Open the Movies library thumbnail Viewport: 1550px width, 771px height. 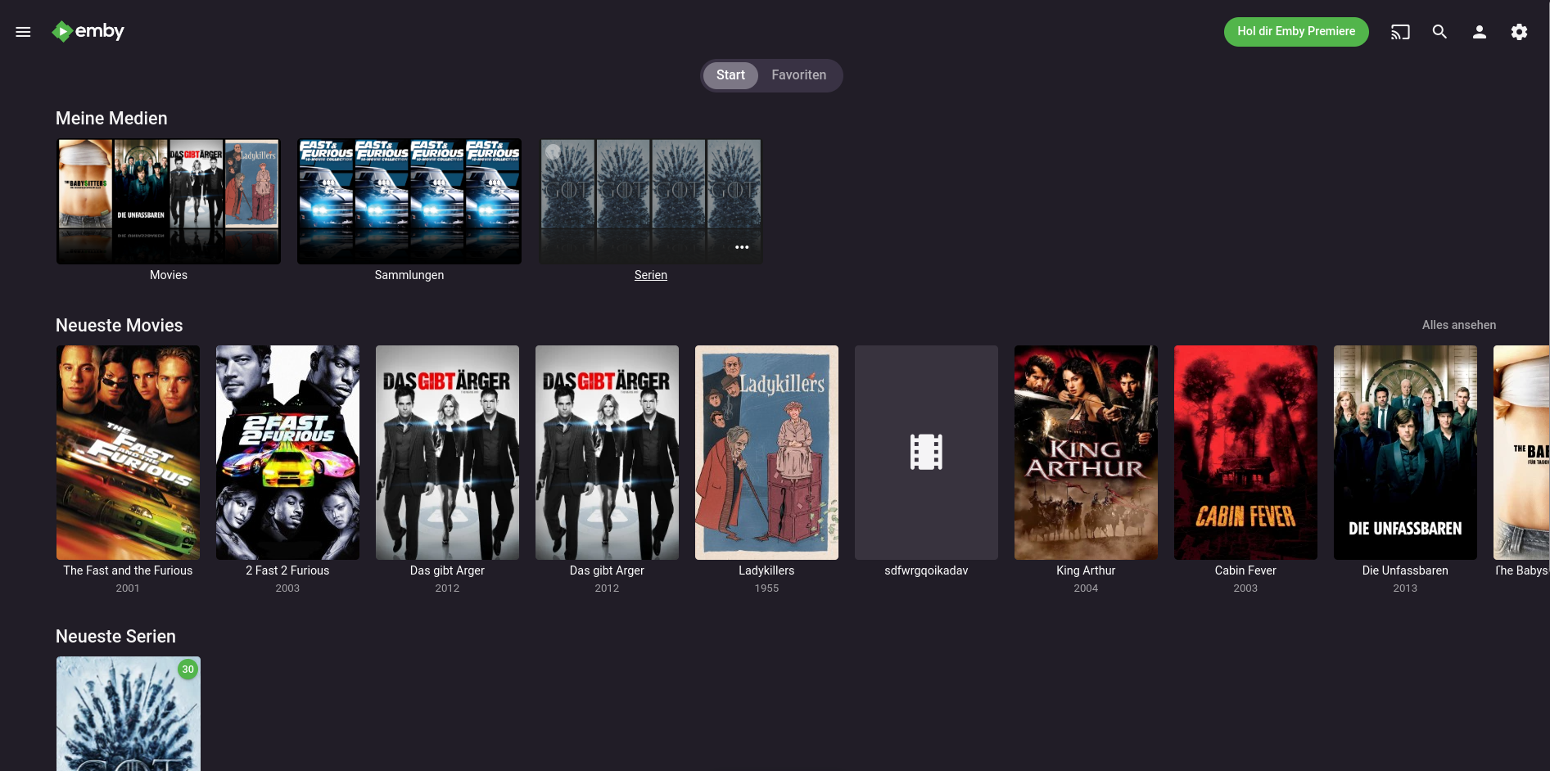pos(169,201)
